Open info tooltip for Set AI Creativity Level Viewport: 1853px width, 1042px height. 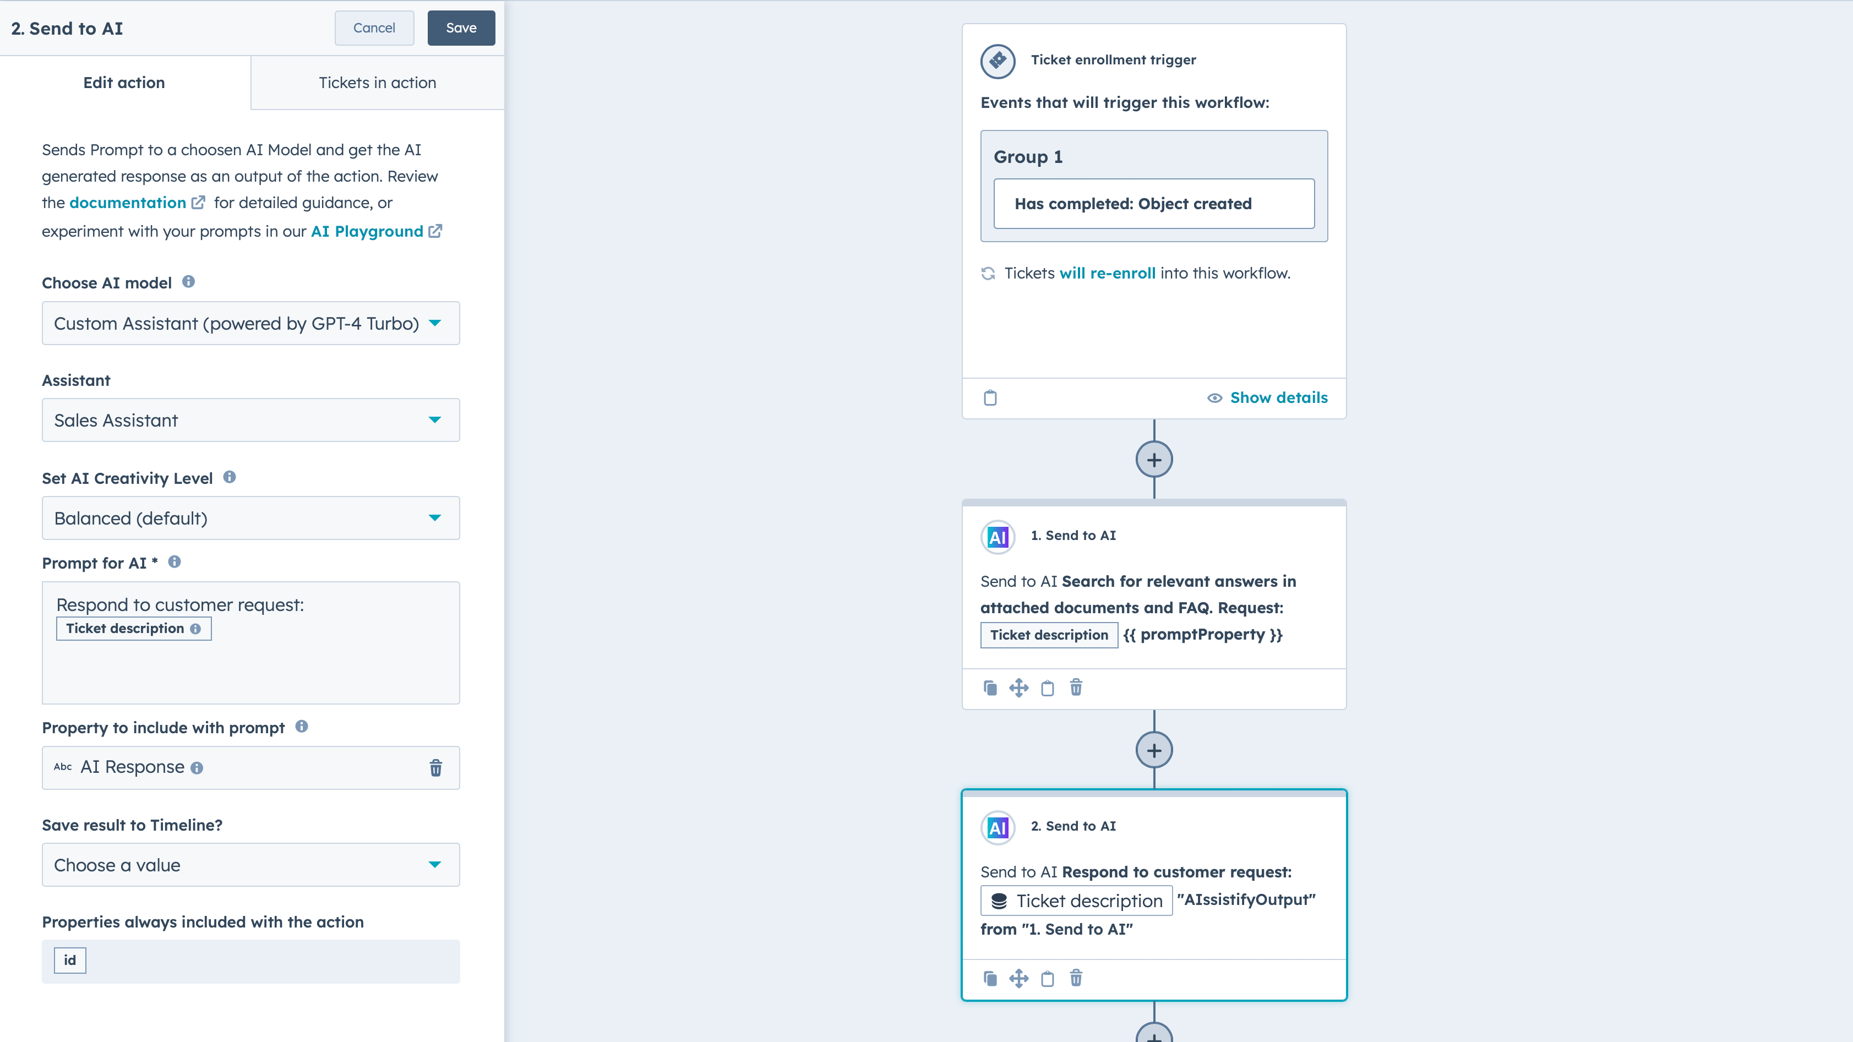230,477
